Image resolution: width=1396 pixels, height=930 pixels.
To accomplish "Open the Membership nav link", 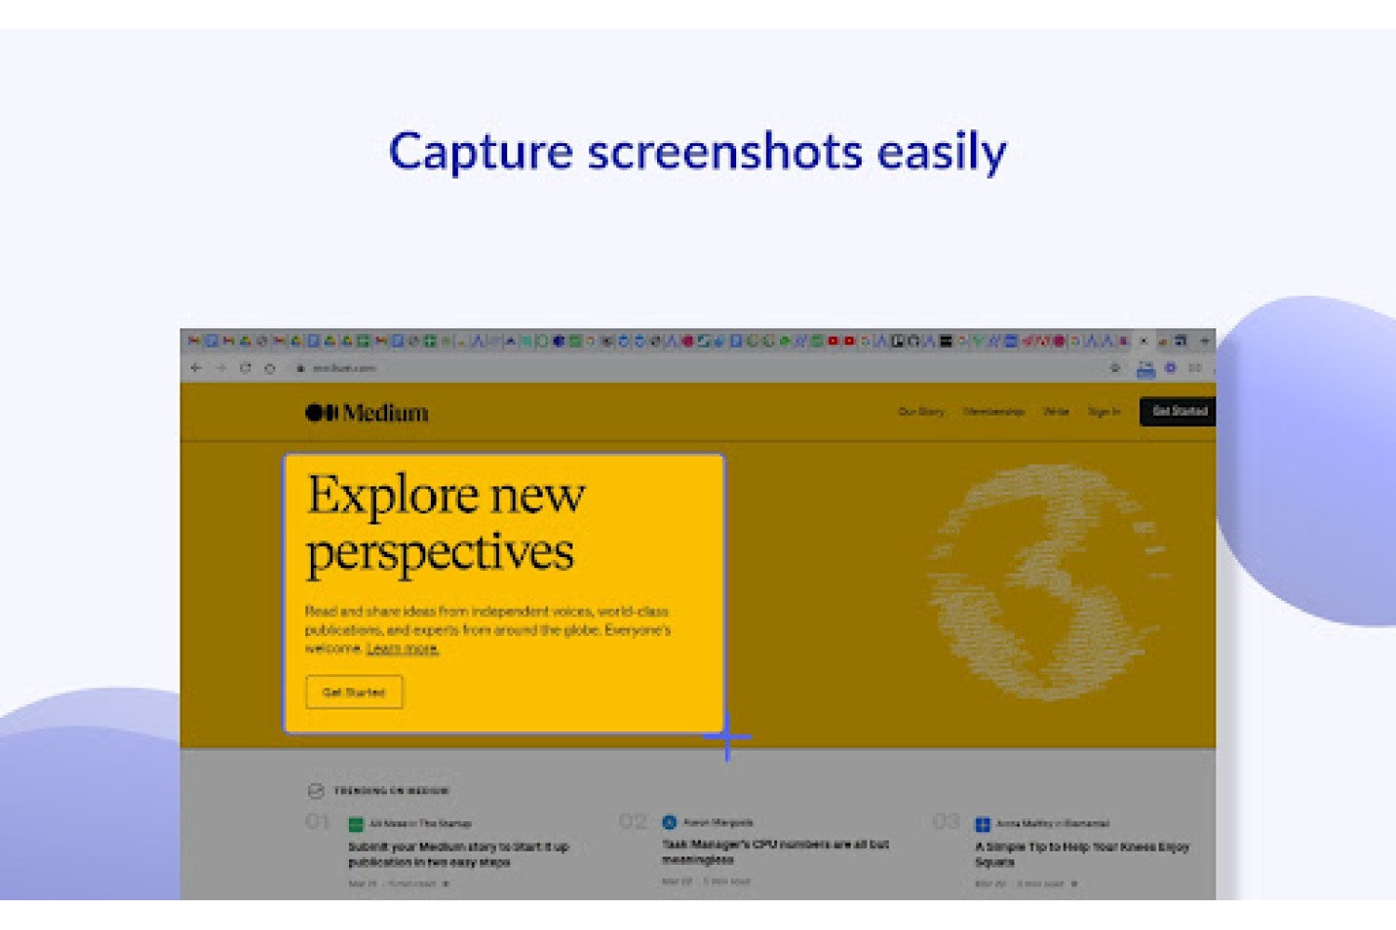I will [x=994, y=411].
